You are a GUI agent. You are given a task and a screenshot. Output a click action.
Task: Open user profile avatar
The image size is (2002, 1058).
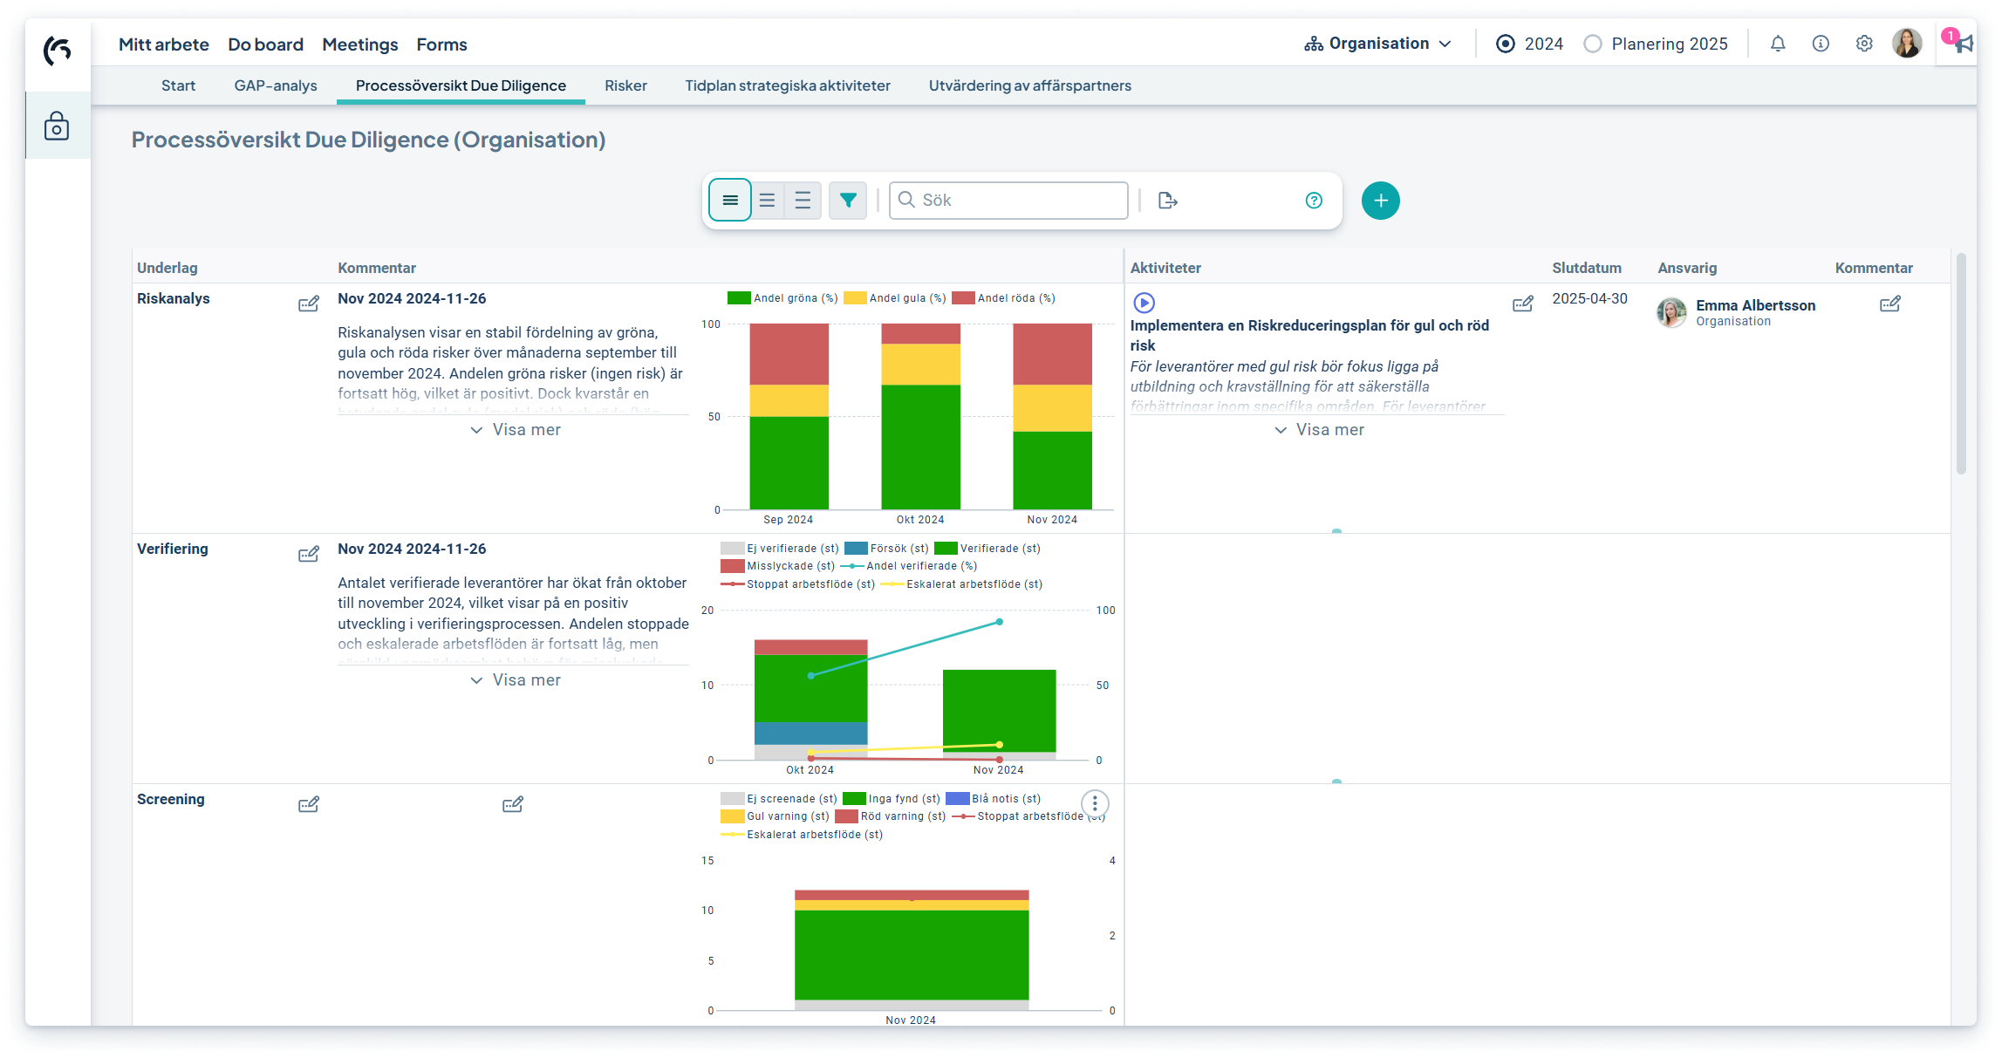tap(1907, 43)
